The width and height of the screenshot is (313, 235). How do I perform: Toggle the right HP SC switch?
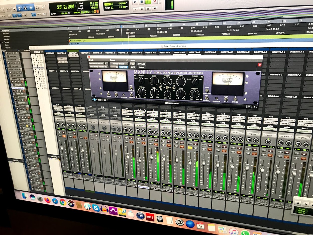(226, 99)
